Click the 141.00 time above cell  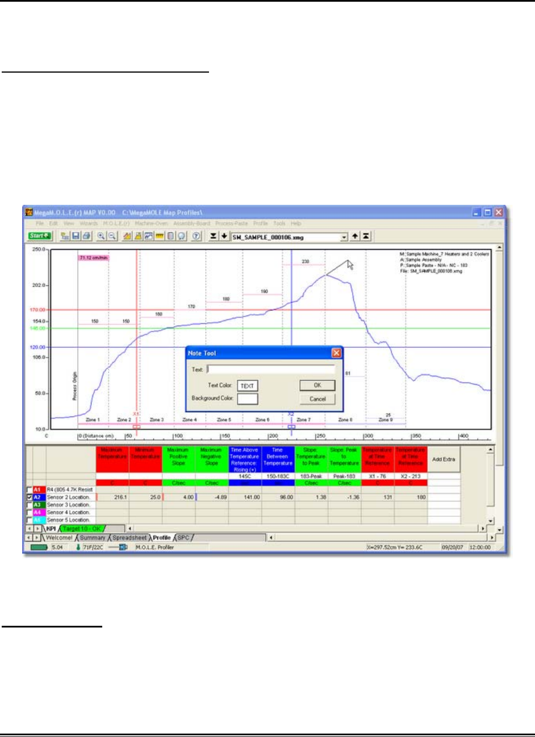pos(244,497)
